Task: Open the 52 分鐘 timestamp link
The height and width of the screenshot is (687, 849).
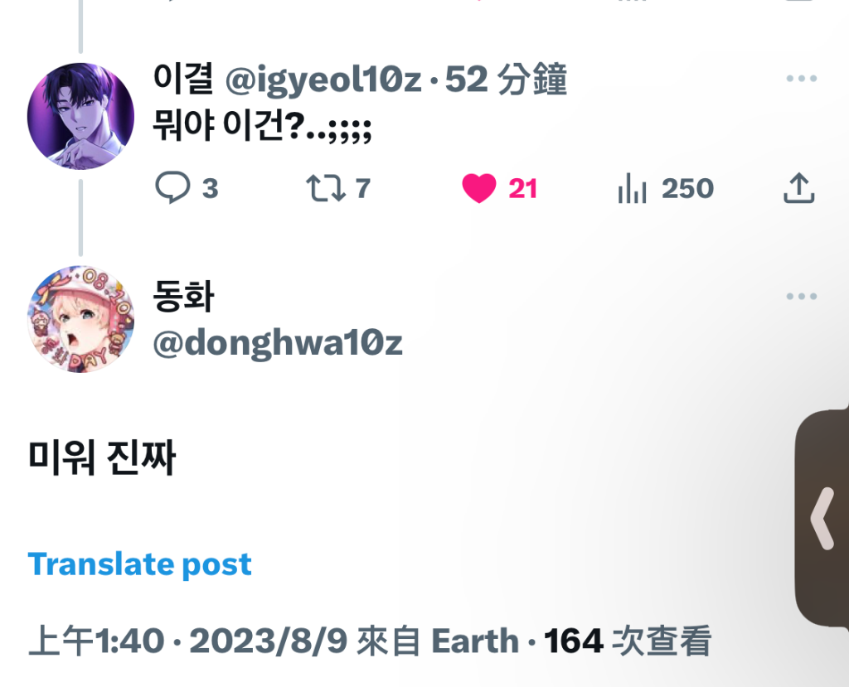Action: [x=506, y=80]
